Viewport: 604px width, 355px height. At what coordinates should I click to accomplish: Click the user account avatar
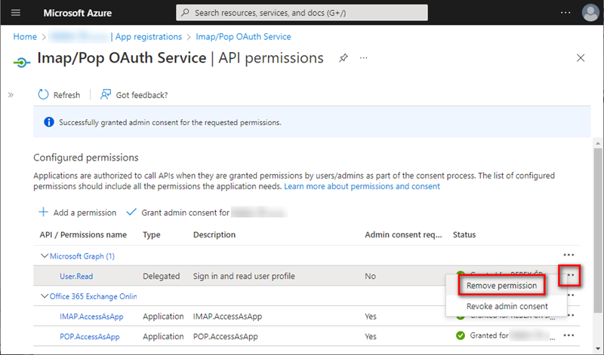590,13
